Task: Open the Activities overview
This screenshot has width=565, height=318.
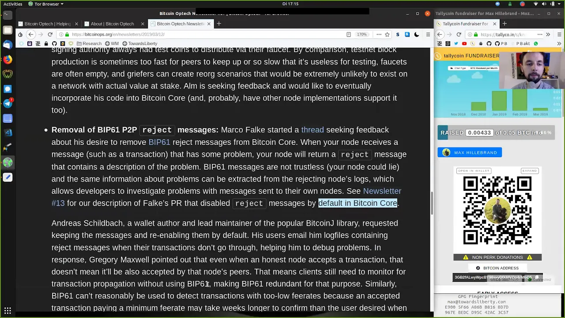Action: point(13,4)
